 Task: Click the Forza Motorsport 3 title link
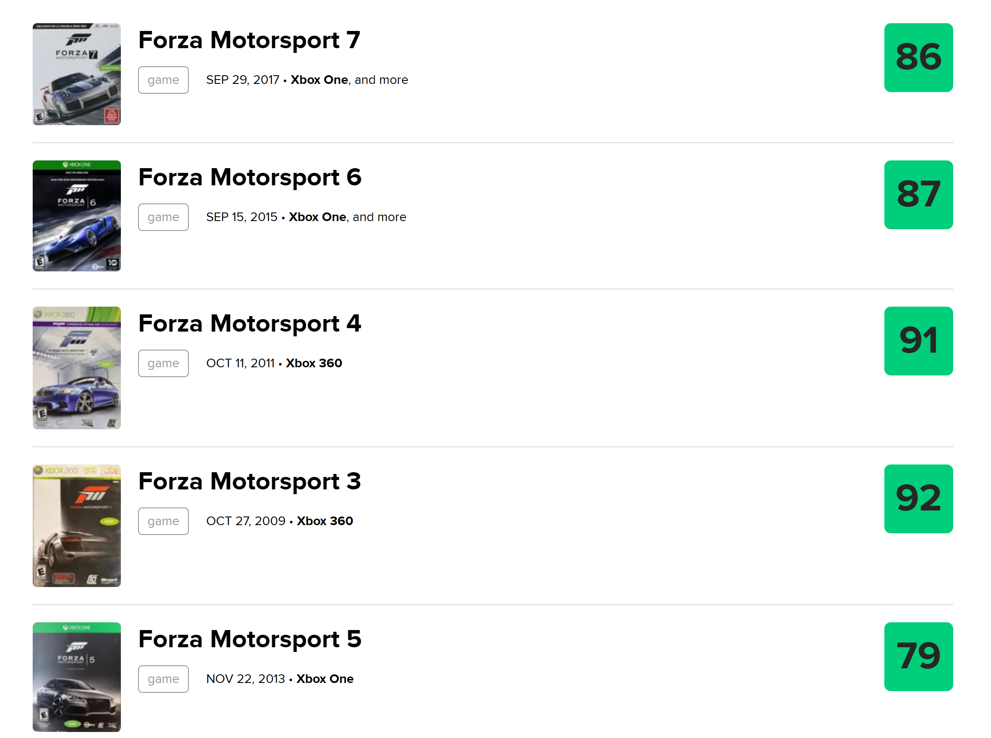click(250, 482)
